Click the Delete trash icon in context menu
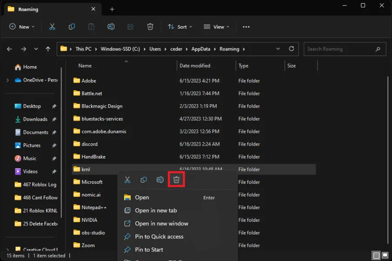Image resolution: width=392 pixels, height=261 pixels. pyautogui.click(x=176, y=180)
